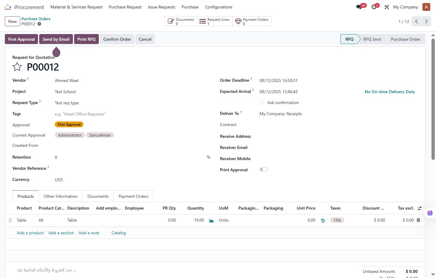The image size is (436, 278).
Task: Click the vertical page scrollbar
Action: [x=433, y=100]
